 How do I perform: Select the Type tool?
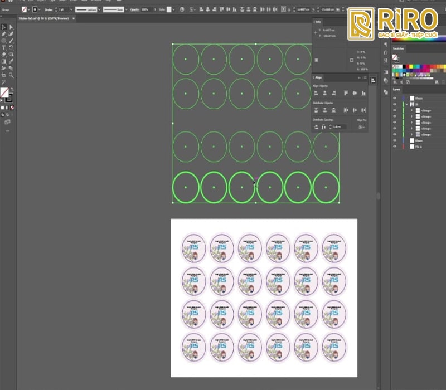point(4,47)
